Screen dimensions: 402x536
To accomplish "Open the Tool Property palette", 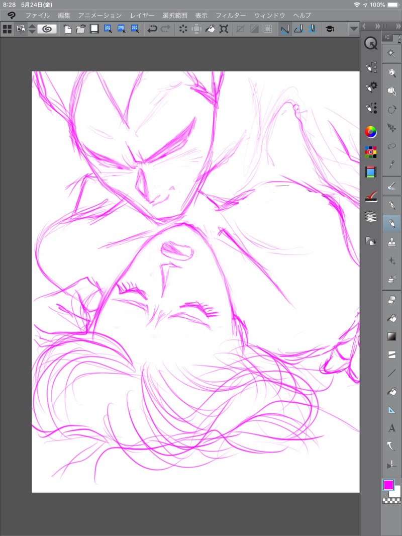I will [x=371, y=87].
